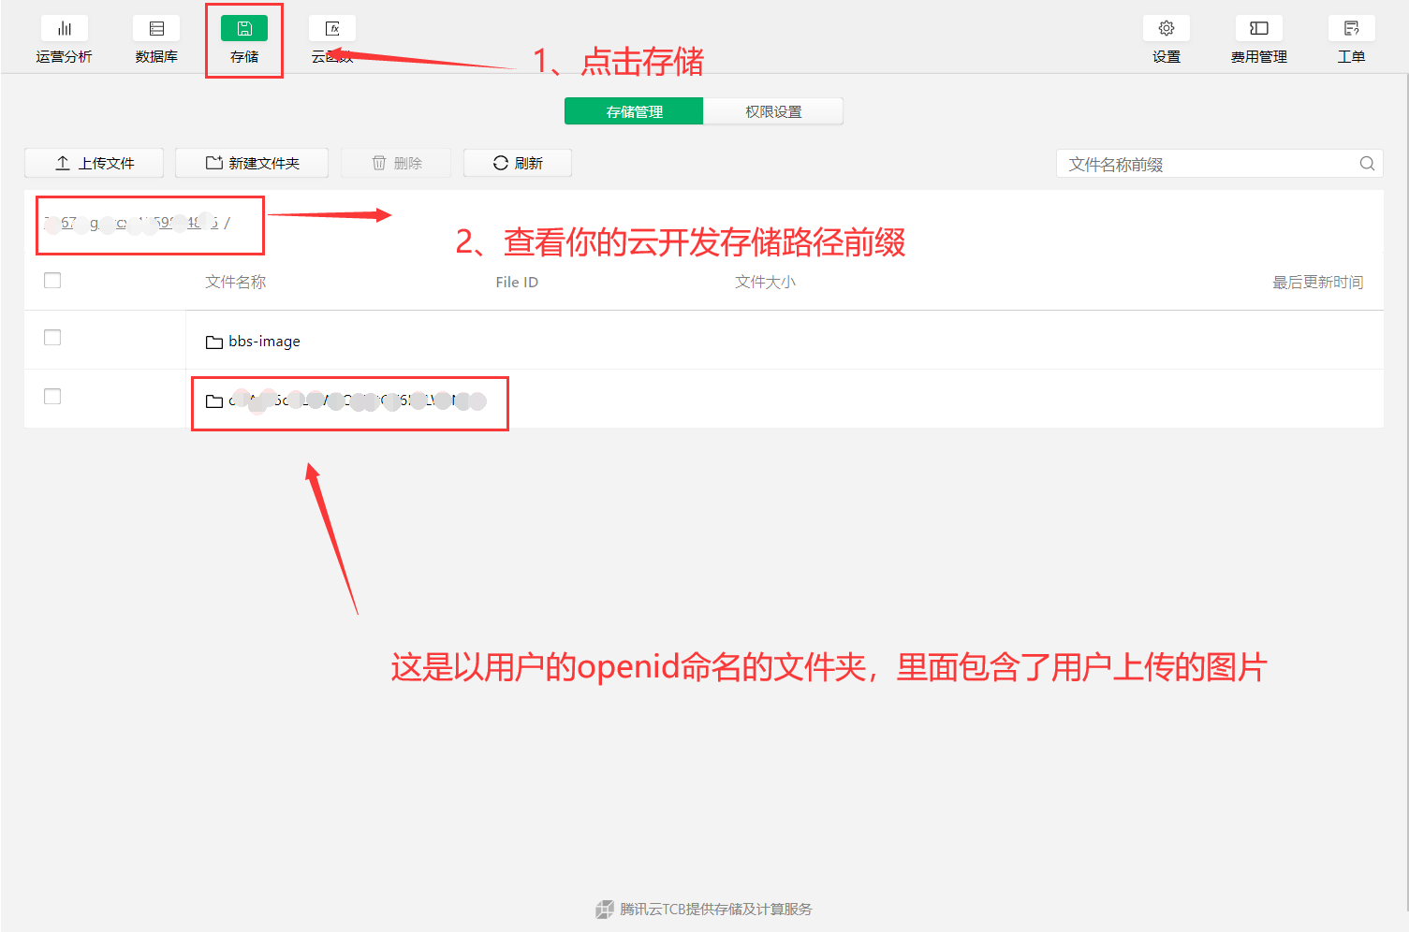
Task: Click the 文件大小 column header
Action: point(765,282)
